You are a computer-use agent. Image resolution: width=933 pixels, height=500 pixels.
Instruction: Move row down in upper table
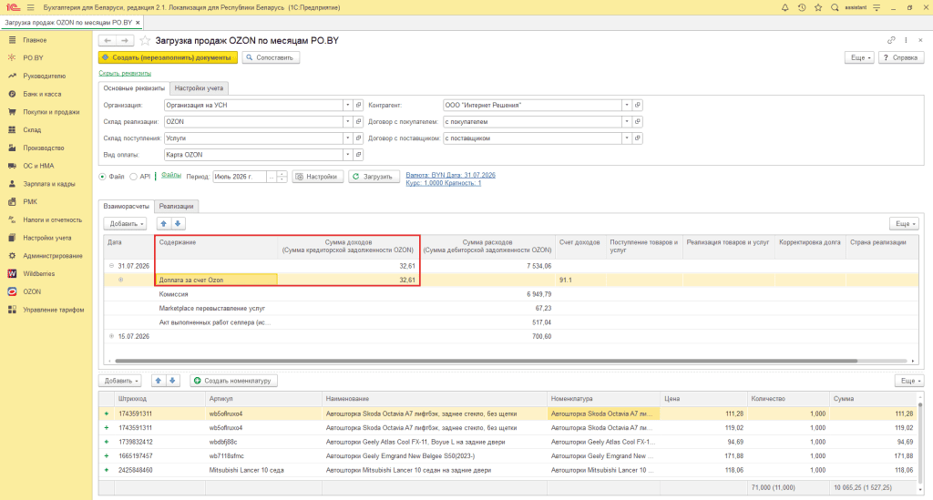coord(178,223)
